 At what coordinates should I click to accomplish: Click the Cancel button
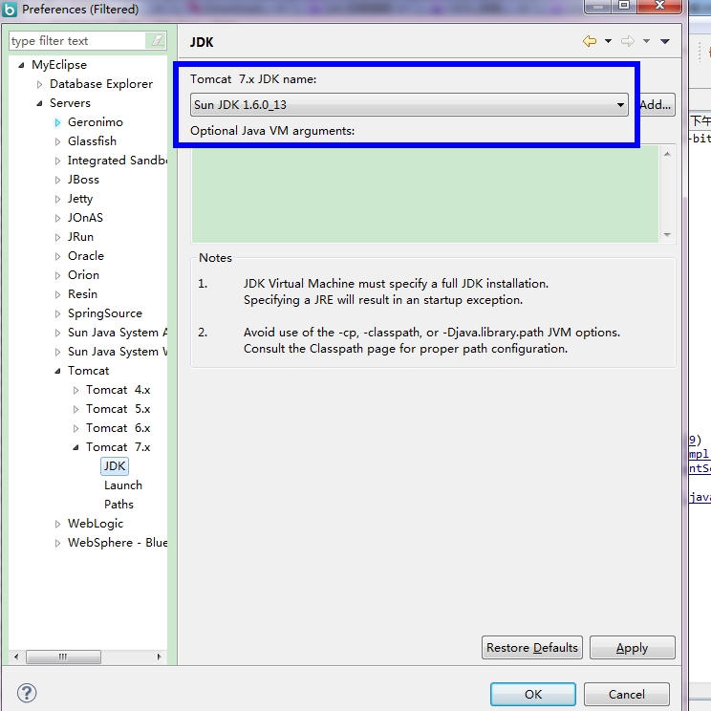point(627,694)
